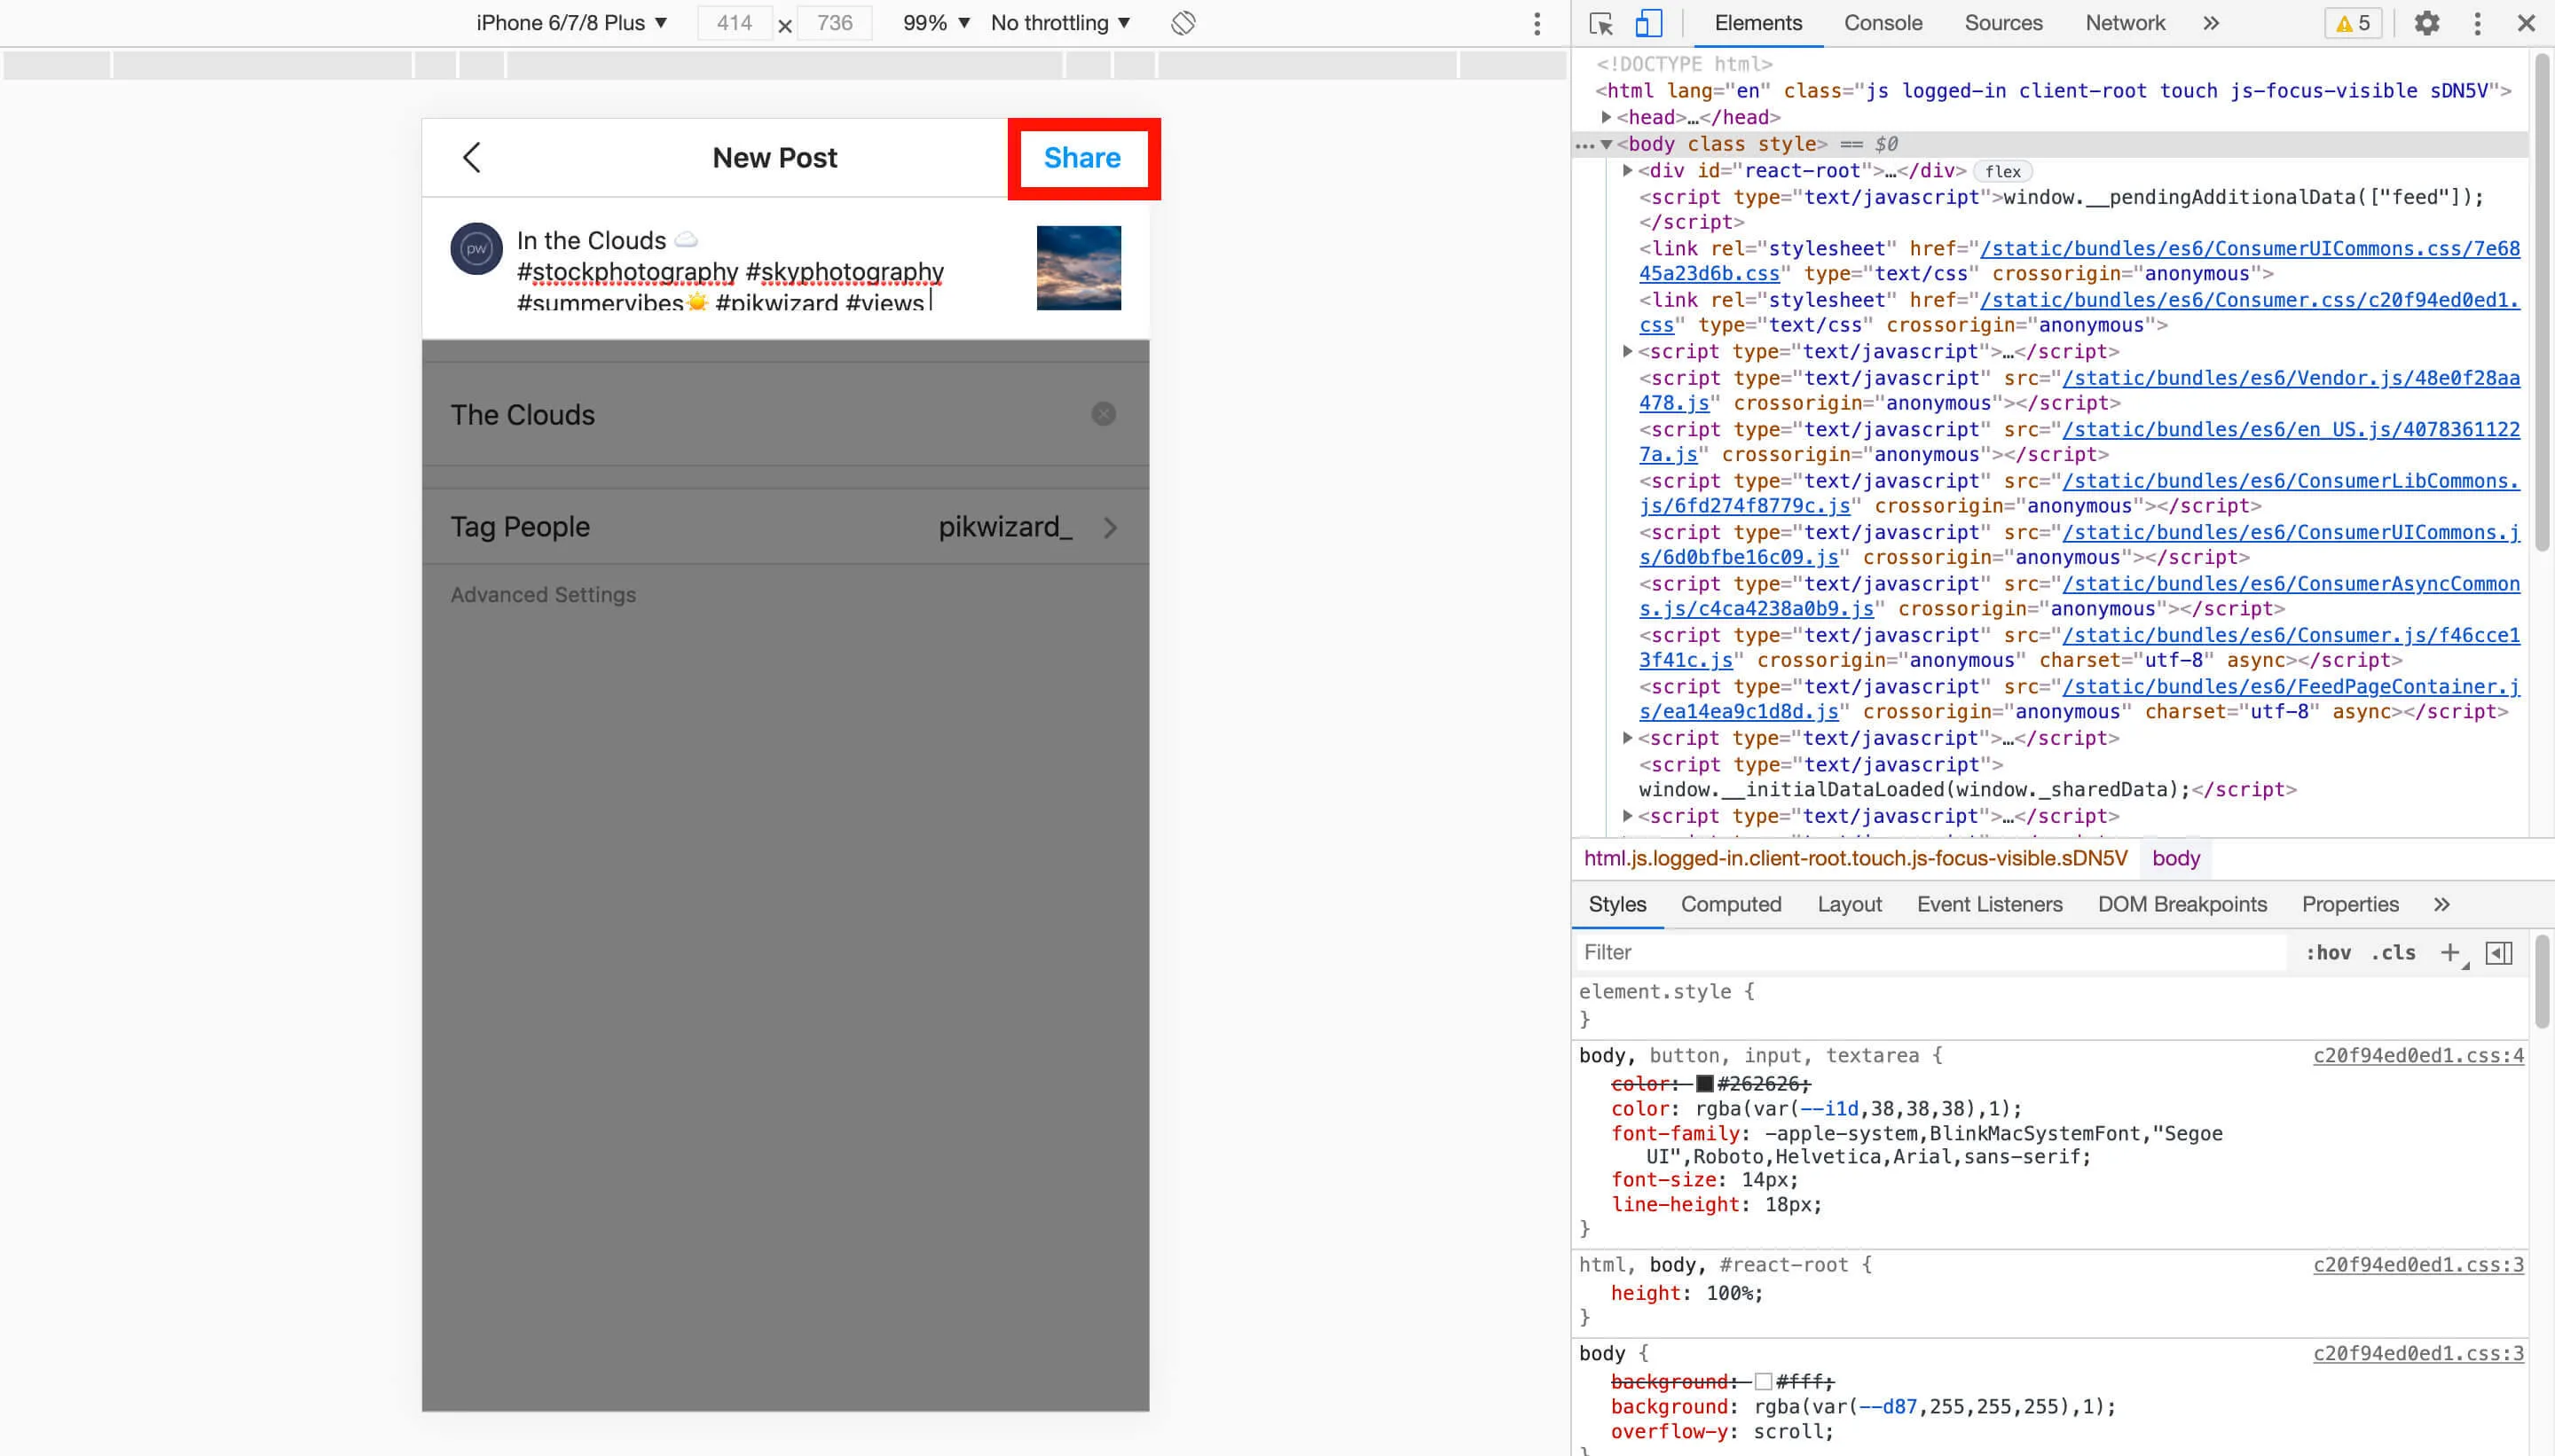The width and height of the screenshot is (2555, 1456).
Task: Expand the head element in DOM tree
Action: [x=1608, y=116]
